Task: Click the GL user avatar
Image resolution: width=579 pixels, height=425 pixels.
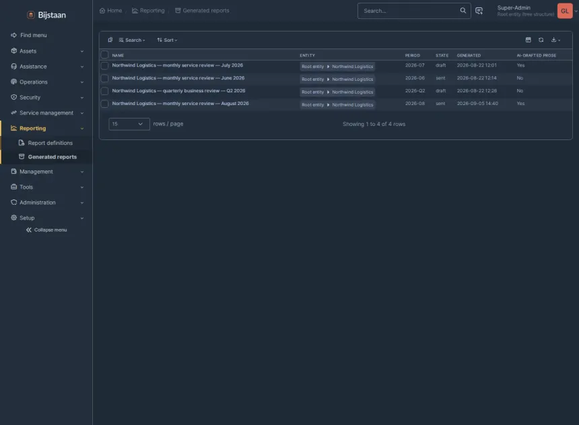Action: tap(565, 11)
